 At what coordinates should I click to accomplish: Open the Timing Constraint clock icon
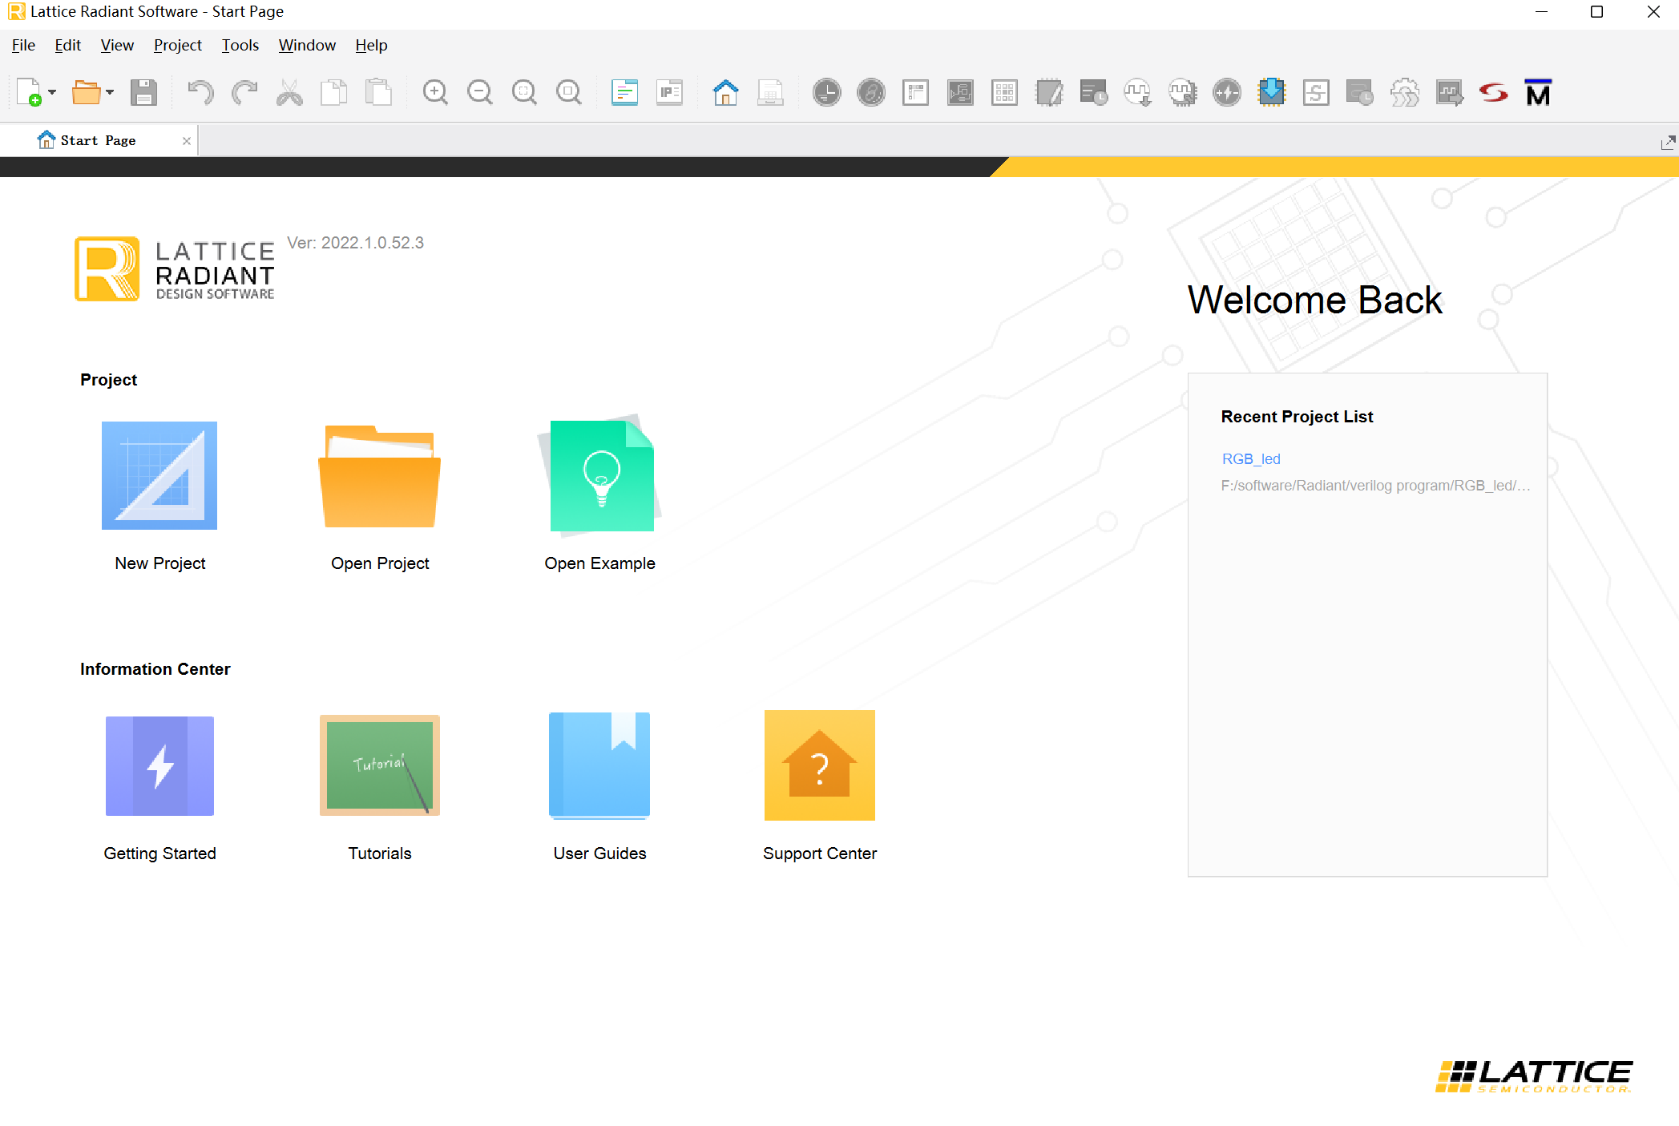click(x=826, y=93)
